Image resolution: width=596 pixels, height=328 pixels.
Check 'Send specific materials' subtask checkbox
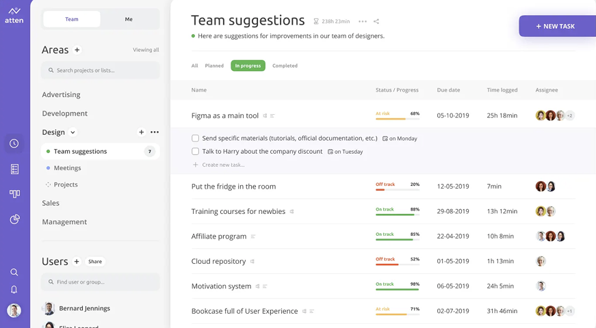pos(196,138)
